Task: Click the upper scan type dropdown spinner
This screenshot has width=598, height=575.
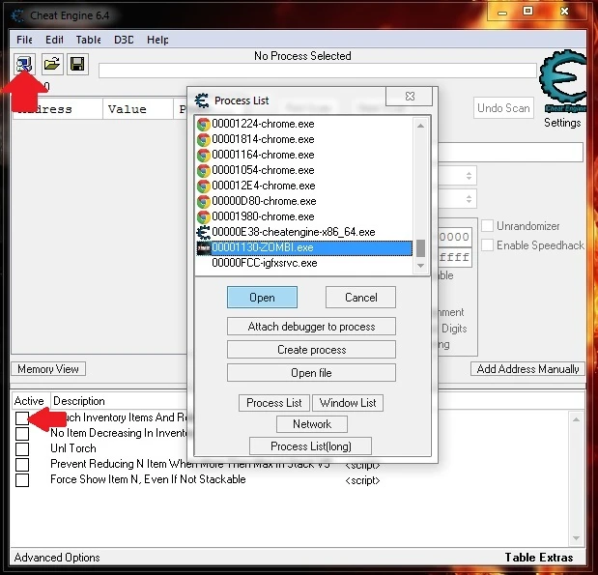Action: (469, 176)
